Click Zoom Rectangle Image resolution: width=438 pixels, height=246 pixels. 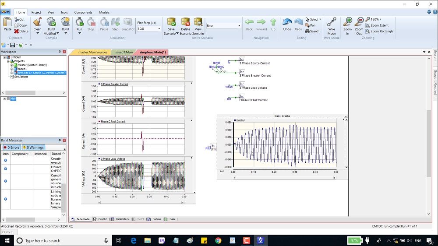(x=379, y=31)
